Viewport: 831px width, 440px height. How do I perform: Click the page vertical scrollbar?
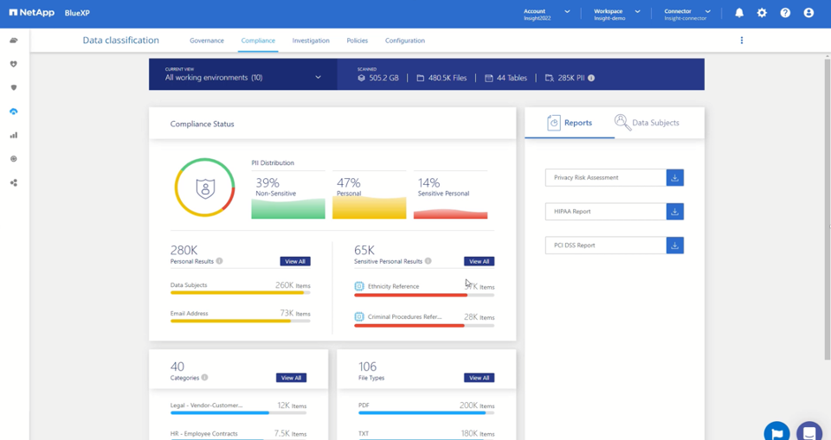827,207
